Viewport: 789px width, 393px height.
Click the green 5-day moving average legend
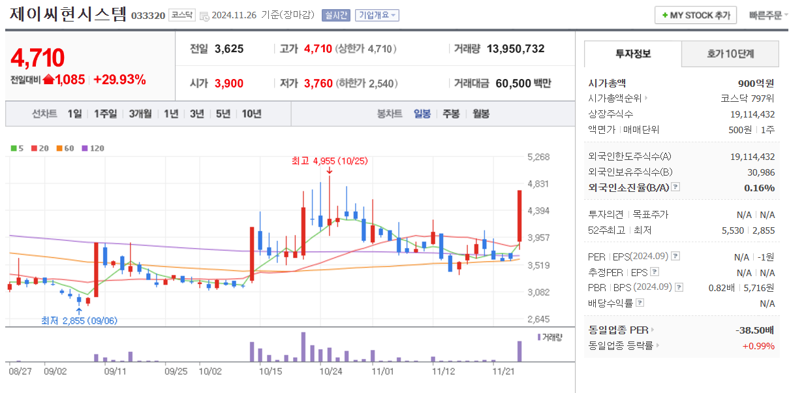coord(17,148)
